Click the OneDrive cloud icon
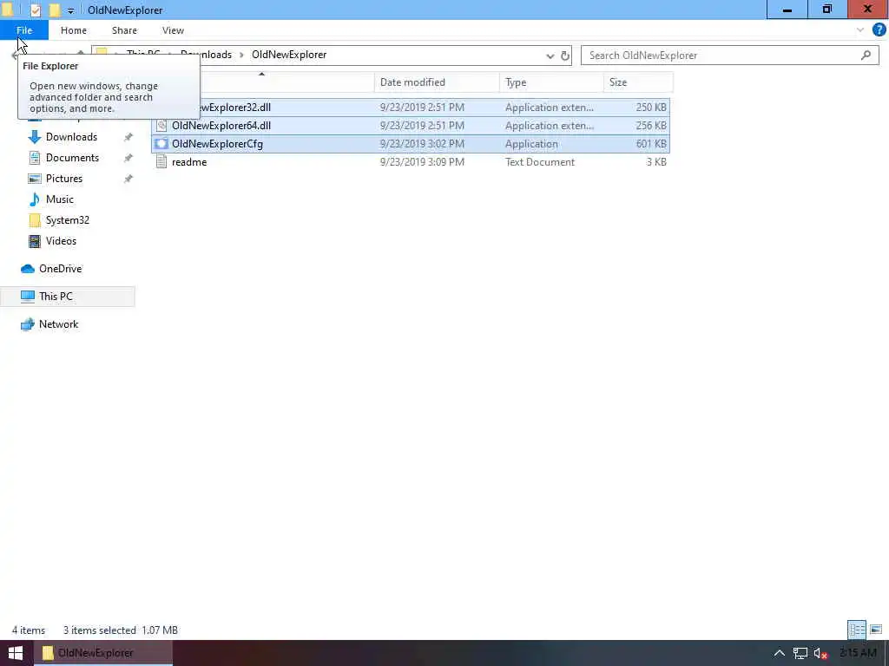The image size is (889, 666). click(28, 269)
